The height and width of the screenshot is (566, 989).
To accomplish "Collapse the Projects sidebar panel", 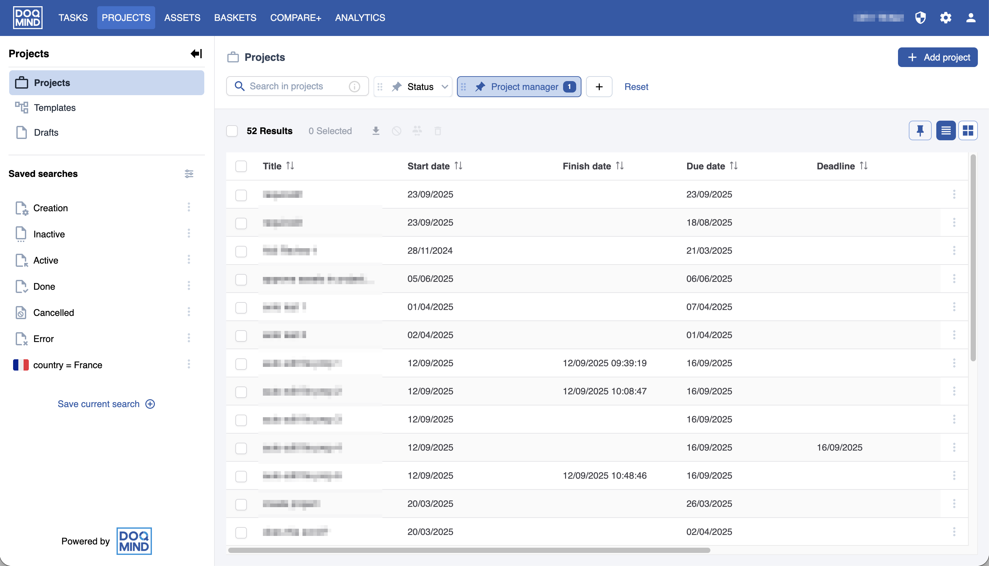I will pyautogui.click(x=196, y=53).
